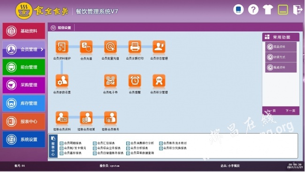Open 短信设置 tab
Screen dimensions: 305x172
click(x=61, y=28)
